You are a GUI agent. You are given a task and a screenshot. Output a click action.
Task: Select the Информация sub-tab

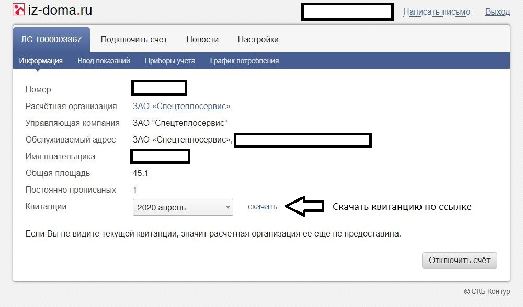pyautogui.click(x=41, y=61)
